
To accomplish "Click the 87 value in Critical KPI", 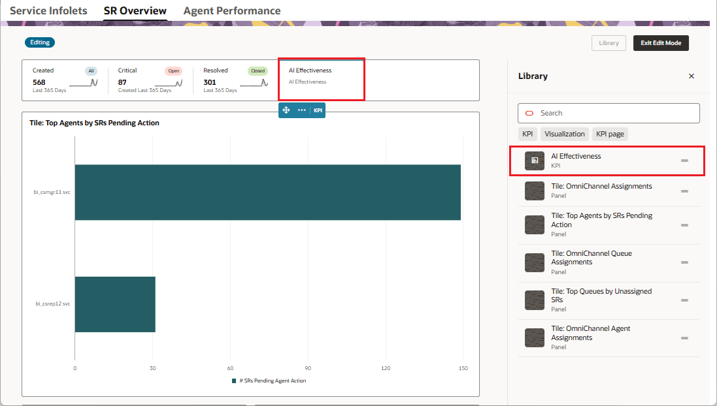I will (x=122, y=82).
